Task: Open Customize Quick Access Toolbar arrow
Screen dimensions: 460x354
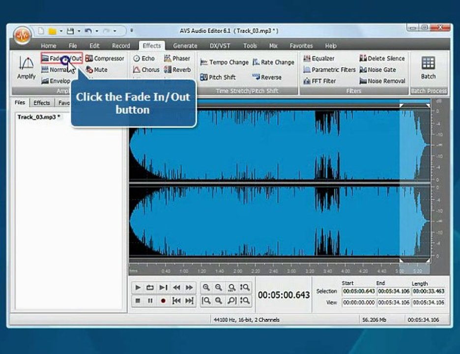Action: click(x=132, y=30)
